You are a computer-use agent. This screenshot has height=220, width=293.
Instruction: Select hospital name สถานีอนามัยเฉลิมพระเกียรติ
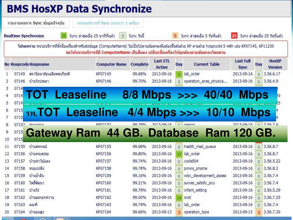[x=49, y=74]
